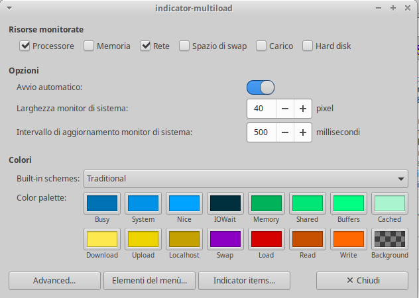Open the System color swatch
The height and width of the screenshot is (298, 419).
tap(143, 203)
